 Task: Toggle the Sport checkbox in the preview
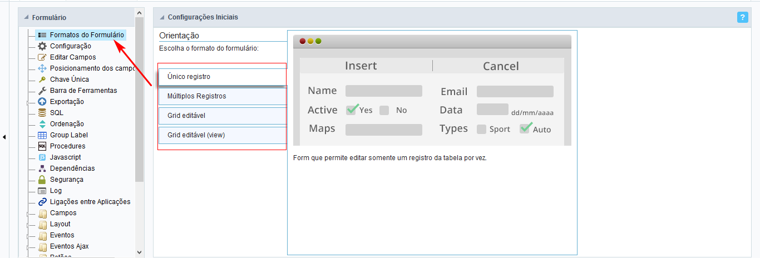click(x=481, y=129)
